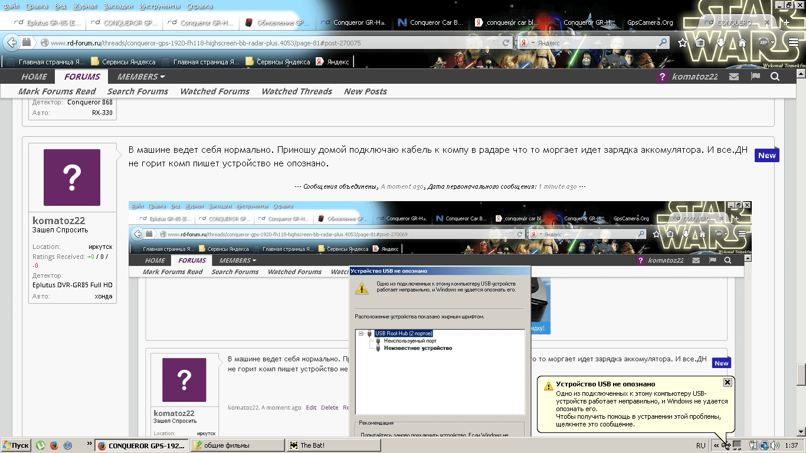Switch to the GpsCamera.Org tab

(650, 22)
